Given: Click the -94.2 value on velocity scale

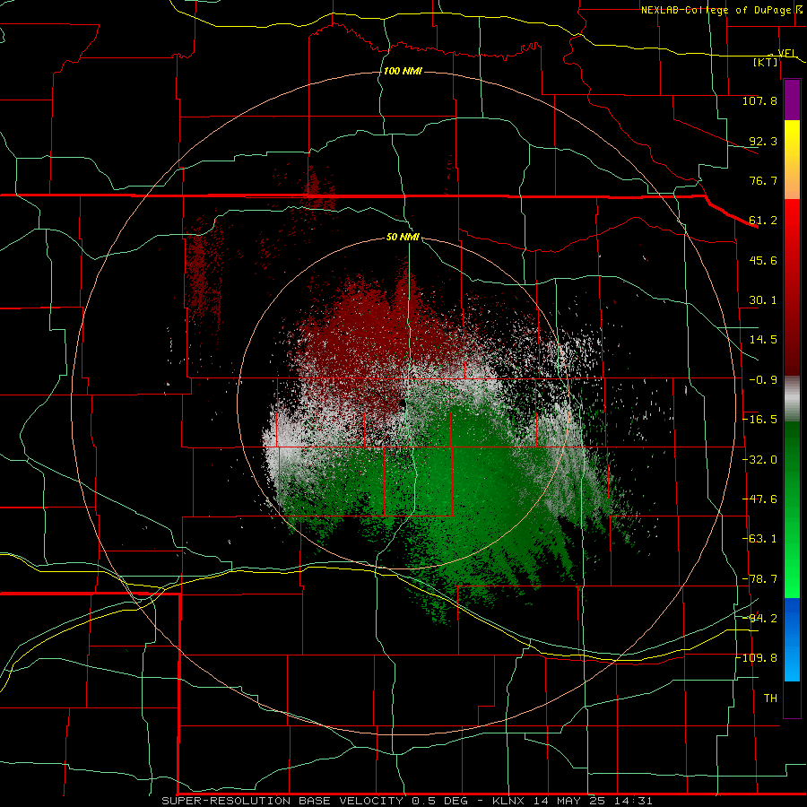Looking at the screenshot, I should coord(759,619).
